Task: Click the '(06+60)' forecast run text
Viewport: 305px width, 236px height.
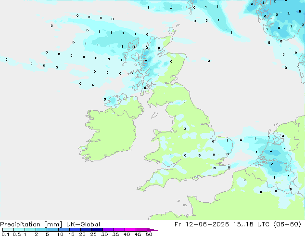Action: pos(287,224)
